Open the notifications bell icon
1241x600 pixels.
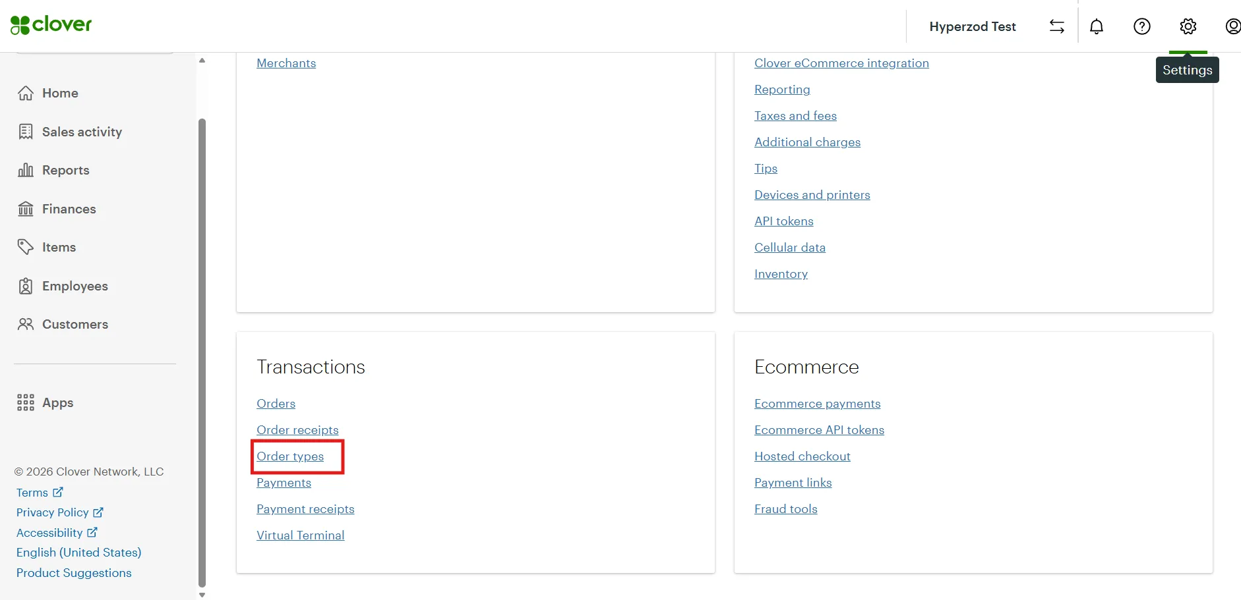(1097, 26)
